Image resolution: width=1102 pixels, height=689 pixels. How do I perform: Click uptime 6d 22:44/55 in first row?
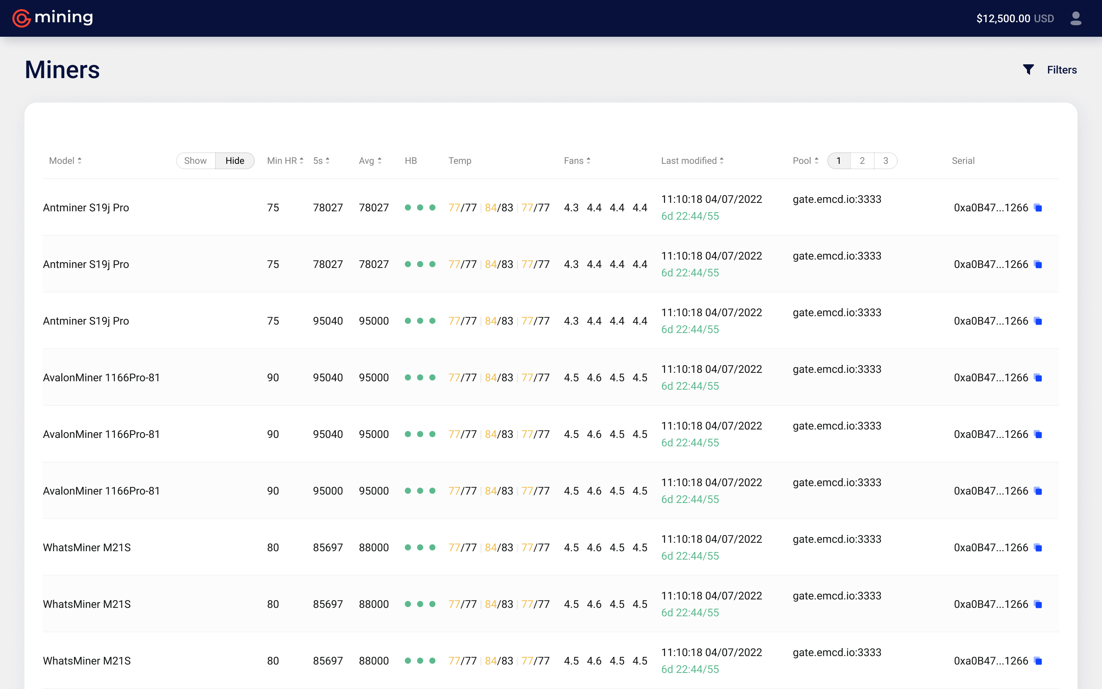(x=690, y=216)
